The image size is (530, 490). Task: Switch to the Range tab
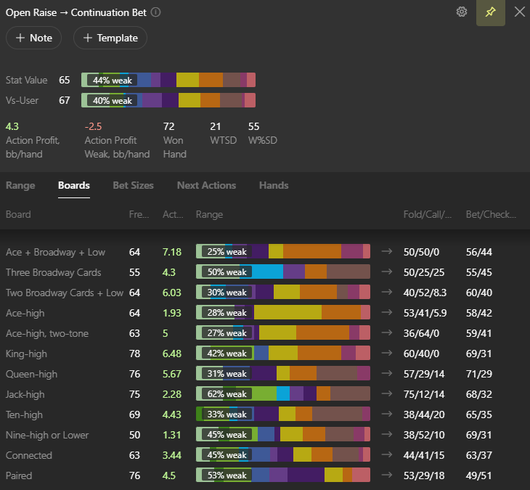pyautogui.click(x=20, y=185)
